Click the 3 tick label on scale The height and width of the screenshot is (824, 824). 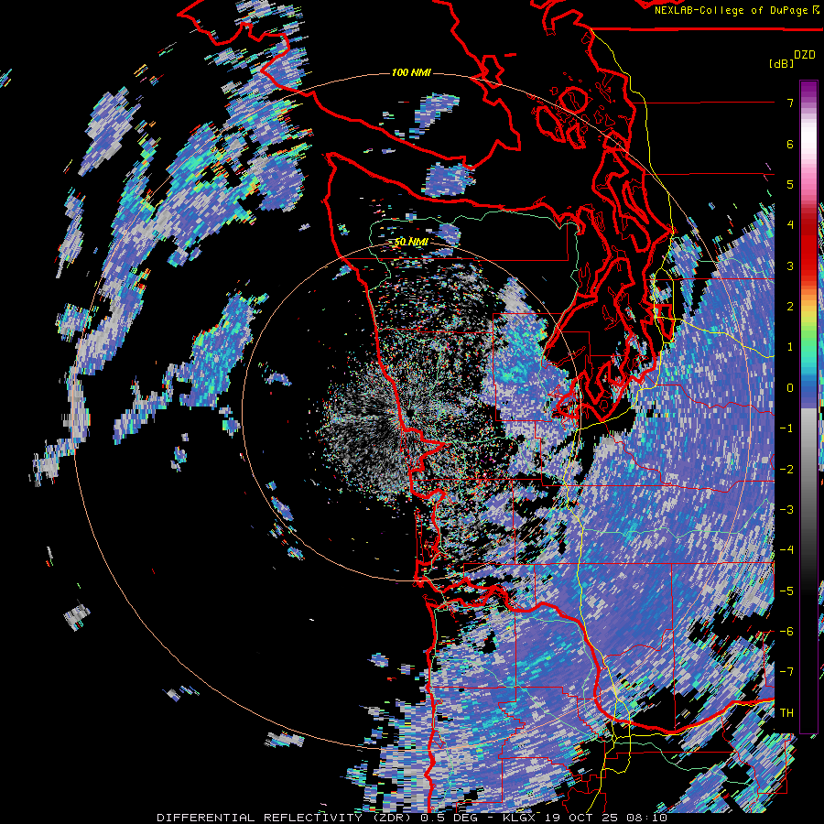click(x=790, y=266)
